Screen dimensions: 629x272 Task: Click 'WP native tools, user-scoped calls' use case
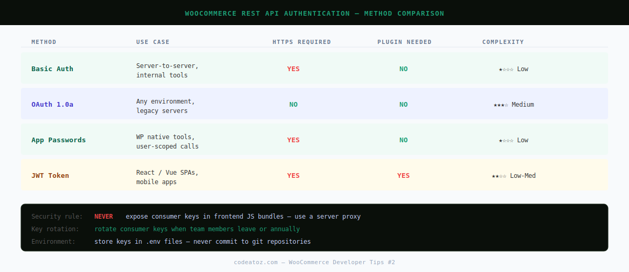click(168, 142)
